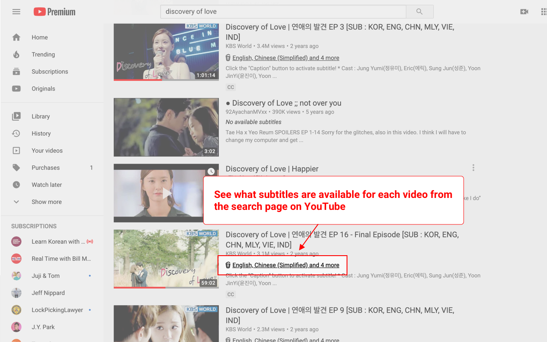
Task: Click watch later clock on Happier thumbnail
Action: coord(211,171)
